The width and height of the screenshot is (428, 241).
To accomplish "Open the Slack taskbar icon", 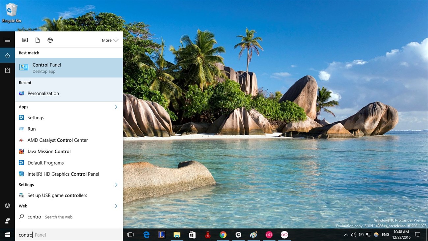I will tap(238, 235).
